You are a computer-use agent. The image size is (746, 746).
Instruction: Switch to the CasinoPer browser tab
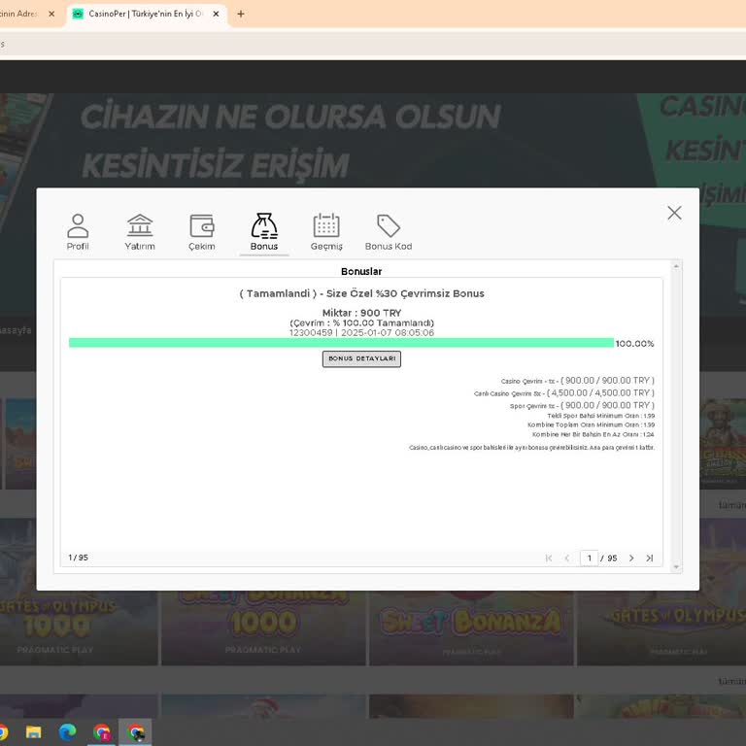(x=146, y=14)
